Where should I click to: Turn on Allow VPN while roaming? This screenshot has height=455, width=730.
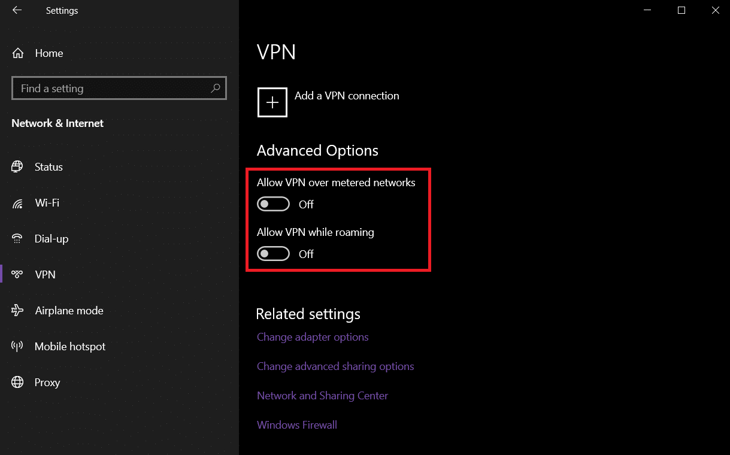click(273, 254)
